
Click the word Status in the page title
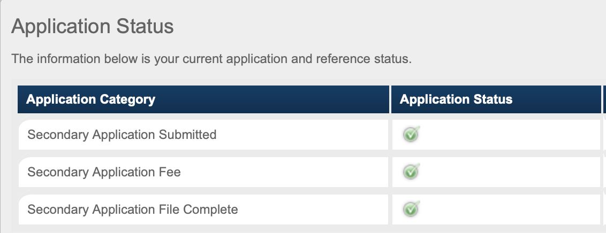pos(145,27)
